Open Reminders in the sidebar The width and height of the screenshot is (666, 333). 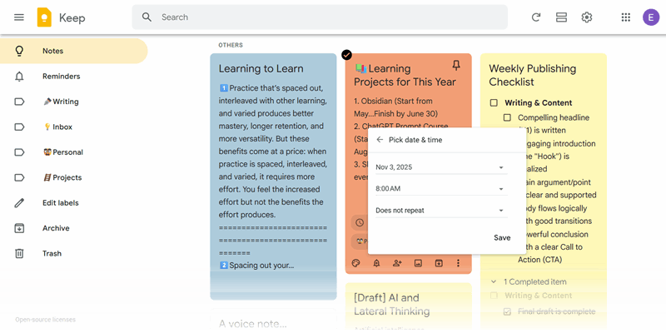pos(61,77)
